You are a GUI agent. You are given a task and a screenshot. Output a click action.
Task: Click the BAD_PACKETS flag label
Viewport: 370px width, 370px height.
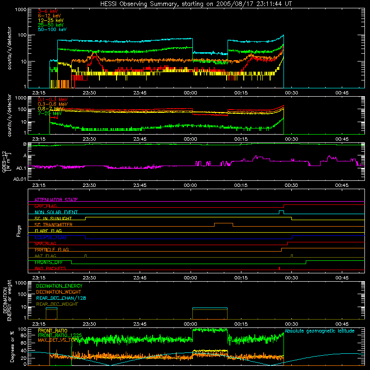(50, 269)
